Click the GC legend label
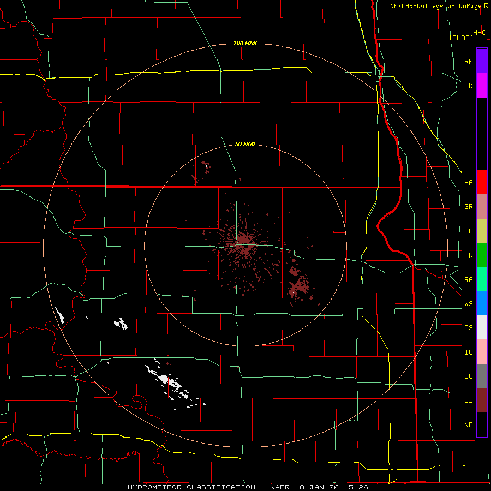This screenshot has width=491, height=491. coord(469,376)
